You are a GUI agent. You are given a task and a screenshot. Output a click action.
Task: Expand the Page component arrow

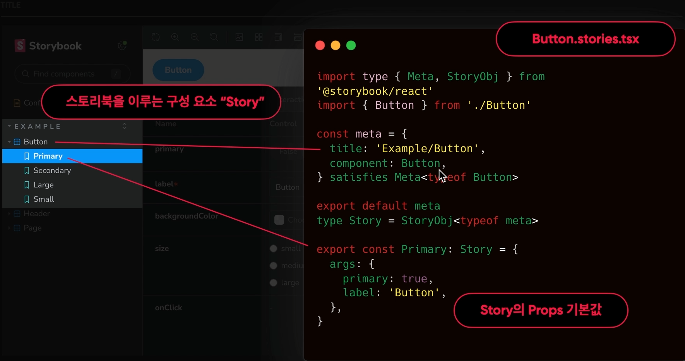click(9, 228)
